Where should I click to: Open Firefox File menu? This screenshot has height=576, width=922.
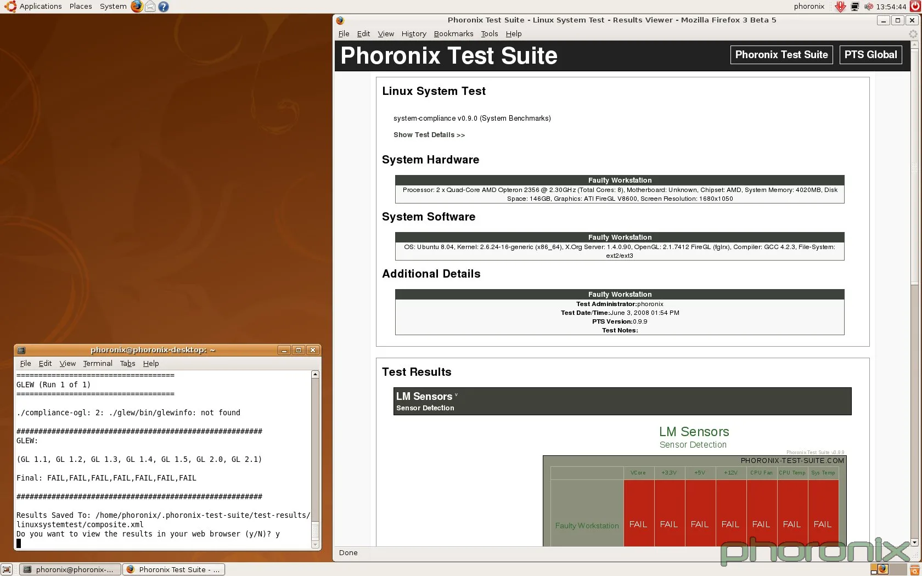(344, 34)
